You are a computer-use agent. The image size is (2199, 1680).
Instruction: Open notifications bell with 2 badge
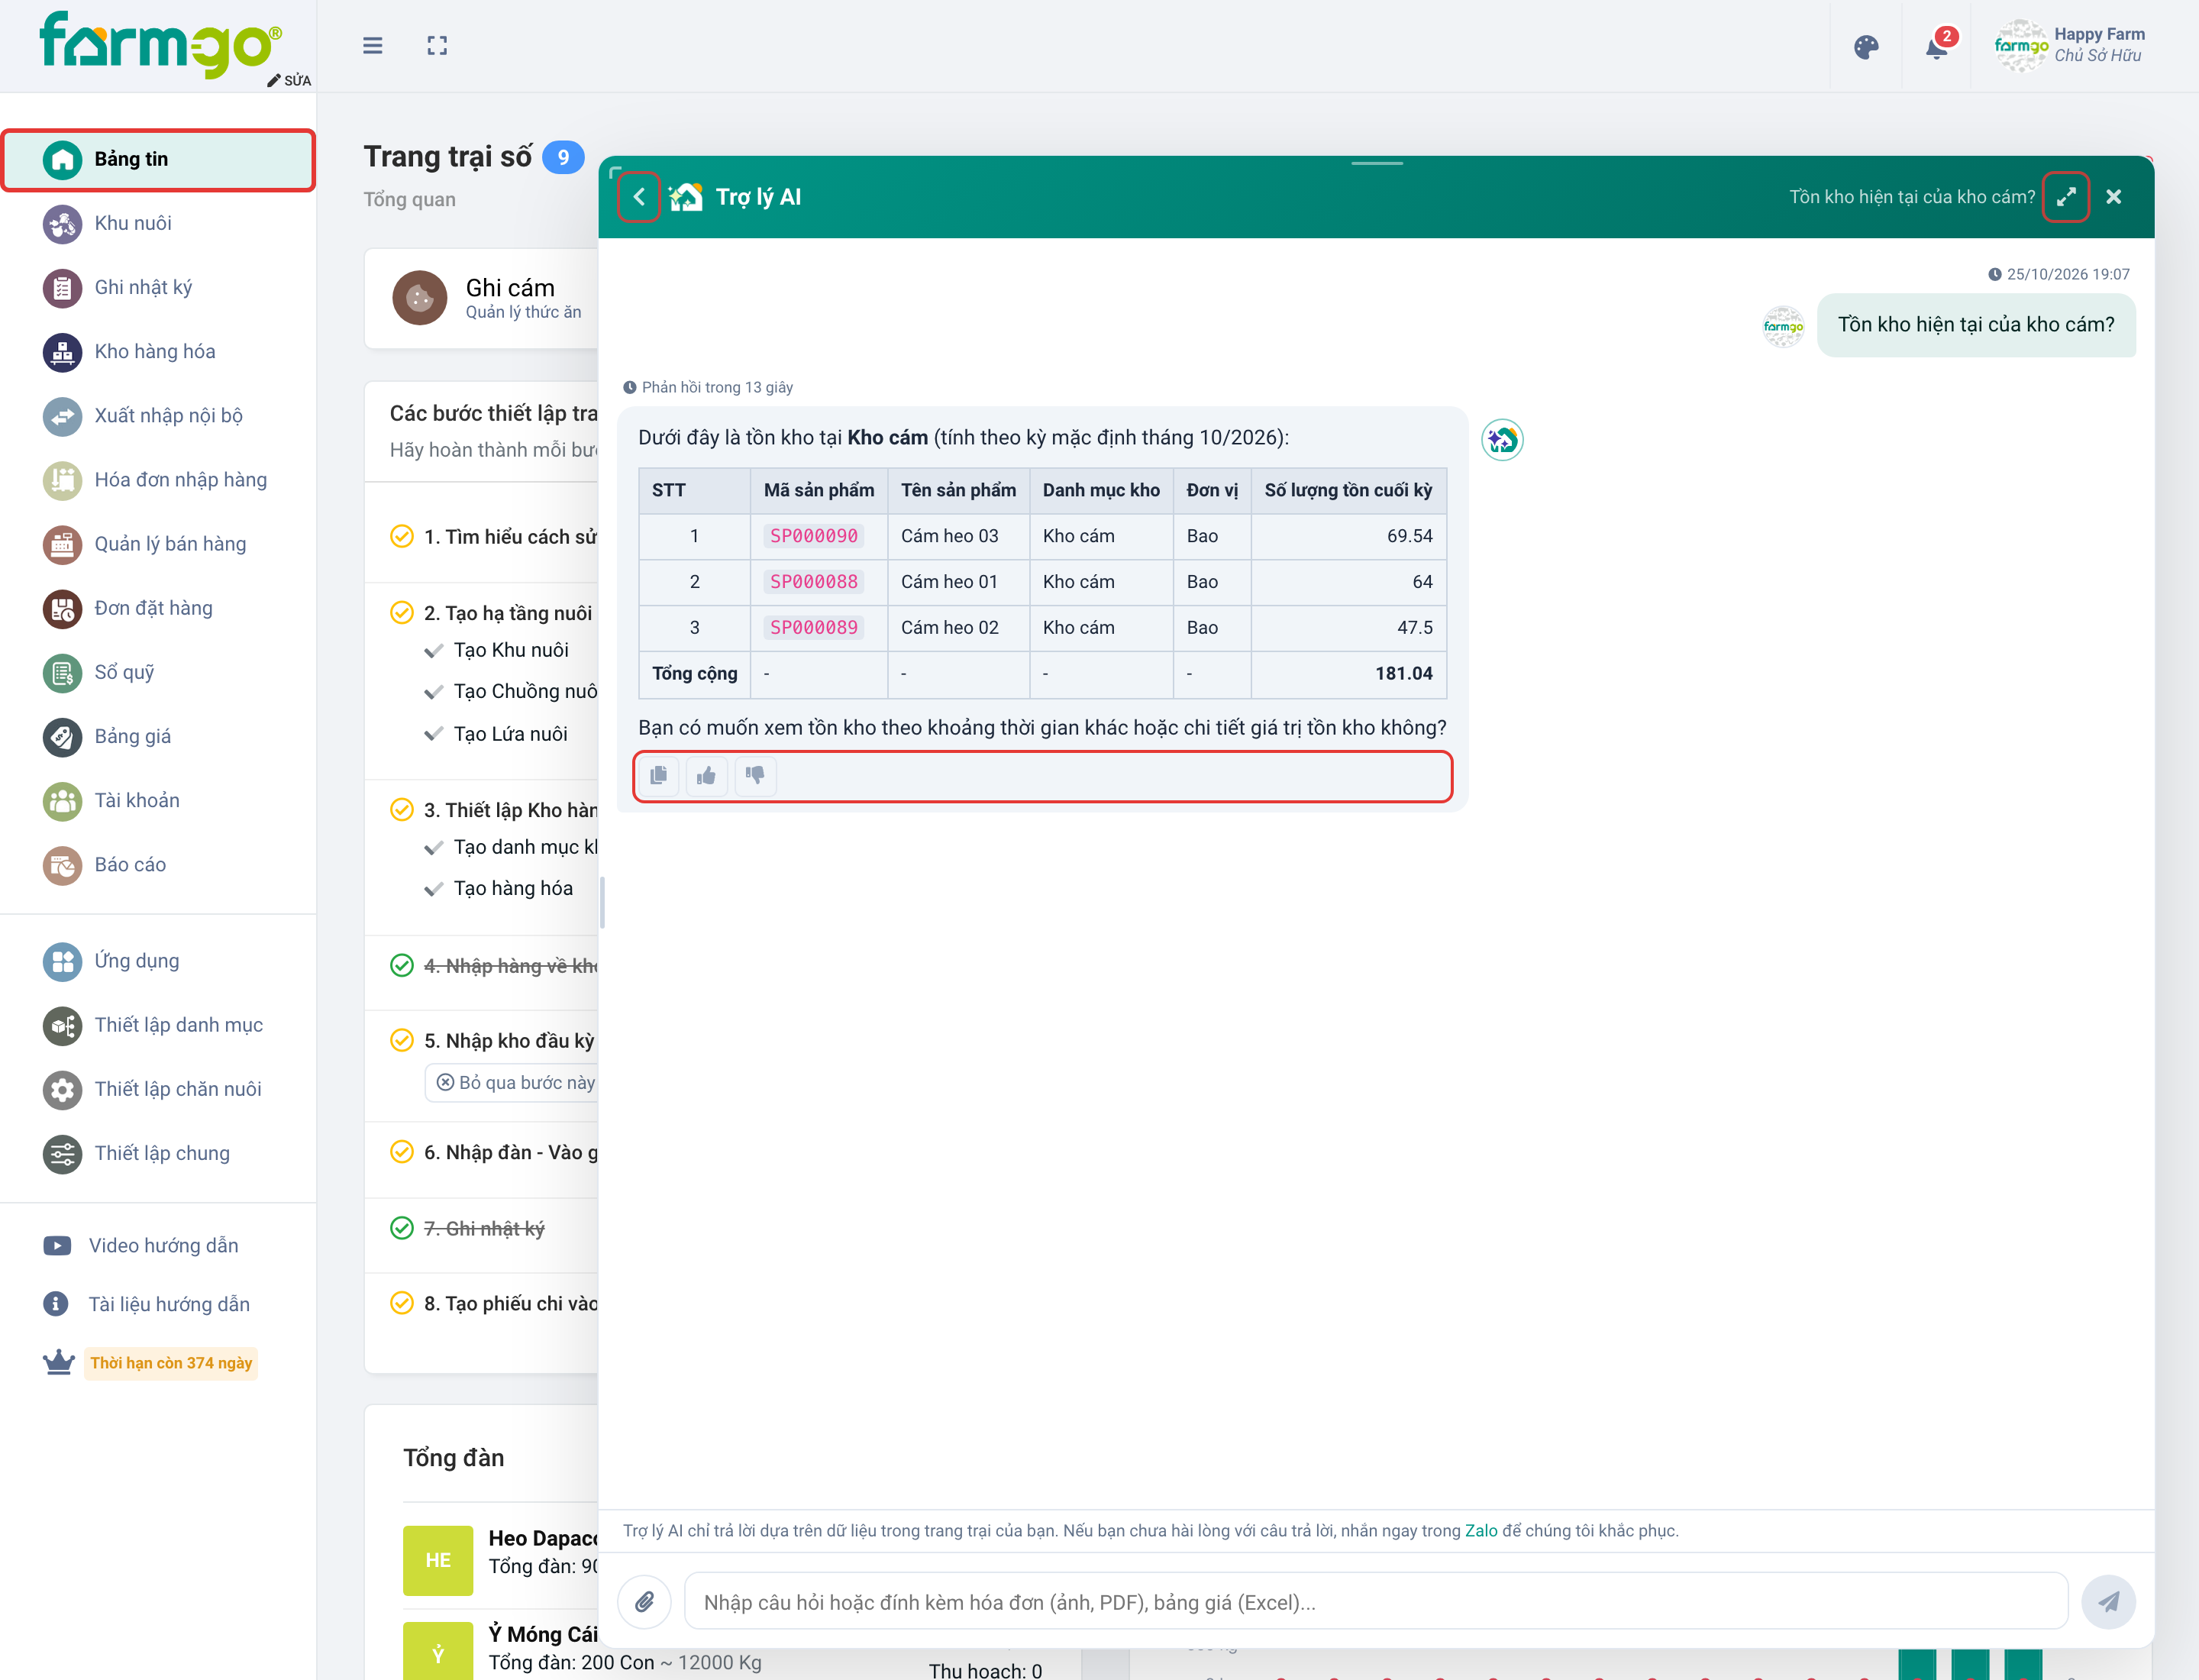[x=1938, y=46]
